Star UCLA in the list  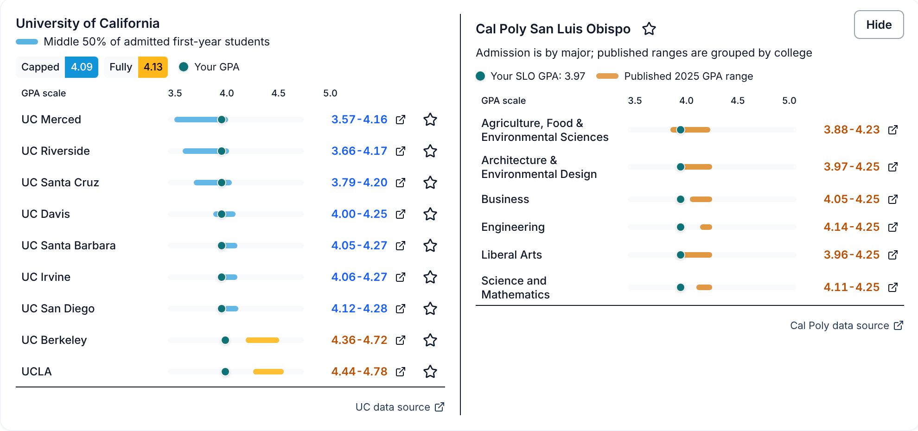click(x=430, y=372)
